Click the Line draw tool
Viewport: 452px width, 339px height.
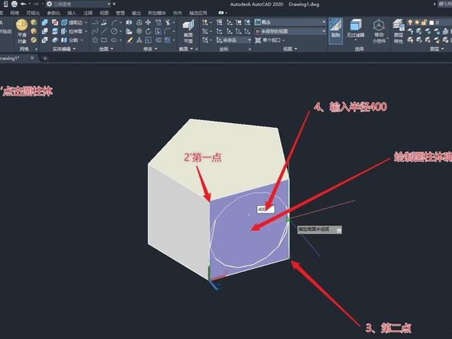click(104, 32)
